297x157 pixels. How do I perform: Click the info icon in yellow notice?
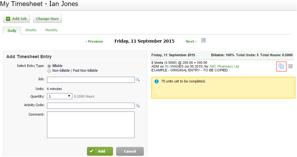tap(156, 82)
